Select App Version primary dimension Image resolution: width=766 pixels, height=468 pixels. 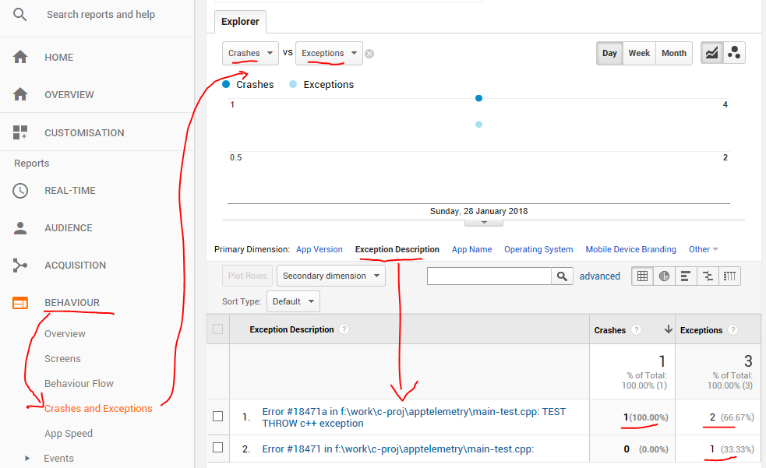tap(319, 249)
